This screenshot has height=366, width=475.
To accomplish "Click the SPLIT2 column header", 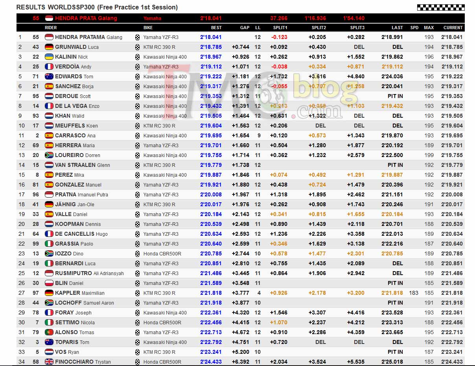I will pyautogui.click(x=319, y=28).
